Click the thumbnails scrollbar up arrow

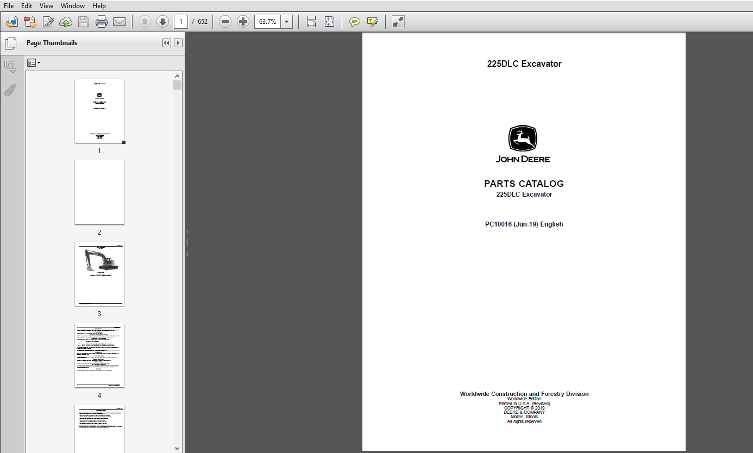point(178,76)
